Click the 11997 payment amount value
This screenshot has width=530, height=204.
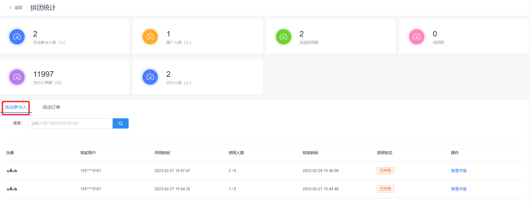(x=44, y=74)
